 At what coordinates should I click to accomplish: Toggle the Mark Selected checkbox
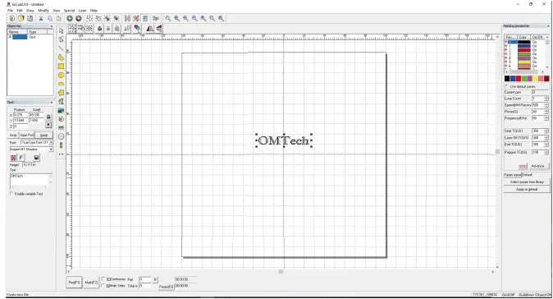tap(103, 286)
